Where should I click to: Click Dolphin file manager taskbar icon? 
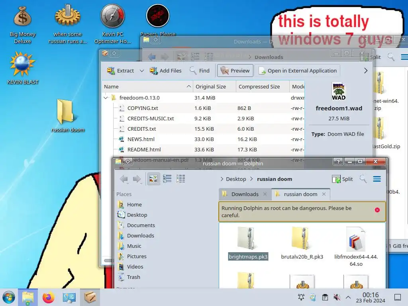[28, 297]
